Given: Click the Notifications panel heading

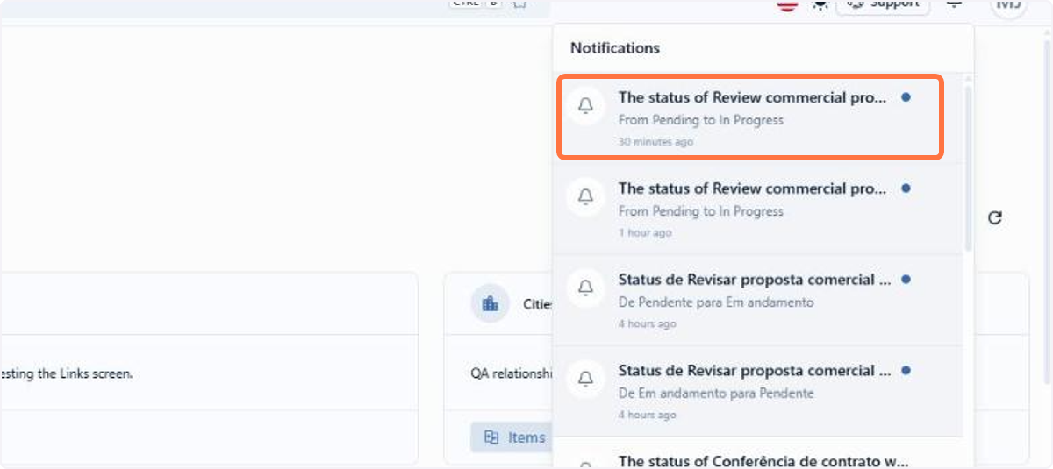Looking at the screenshot, I should click(x=614, y=48).
